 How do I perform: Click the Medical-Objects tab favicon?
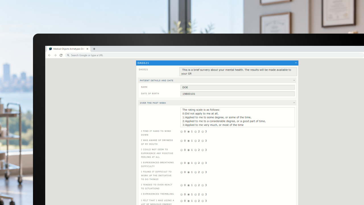51,49
